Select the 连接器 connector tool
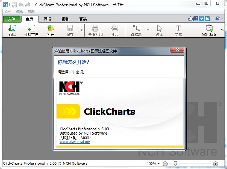 136,30
